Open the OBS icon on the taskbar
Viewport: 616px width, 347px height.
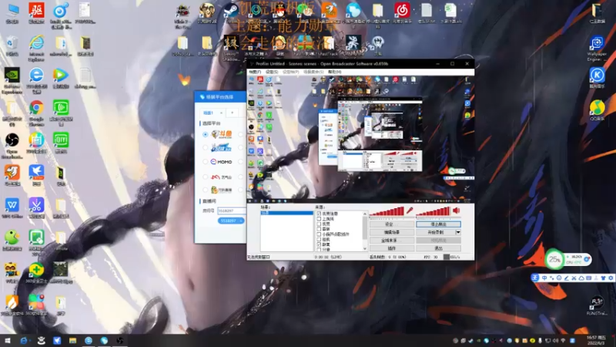120,340
